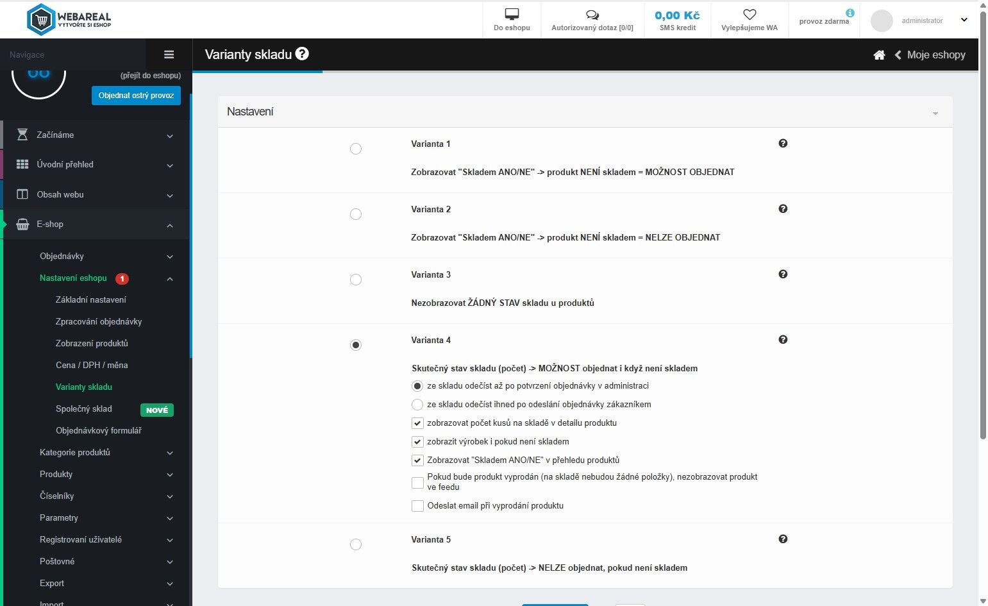988x606 pixels.
Task: Collapse the Nastavení panel arrow
Action: pyautogui.click(x=935, y=114)
